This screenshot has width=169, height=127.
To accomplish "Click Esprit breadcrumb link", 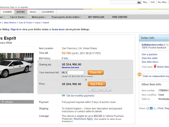I will click(x=46, y=23).
